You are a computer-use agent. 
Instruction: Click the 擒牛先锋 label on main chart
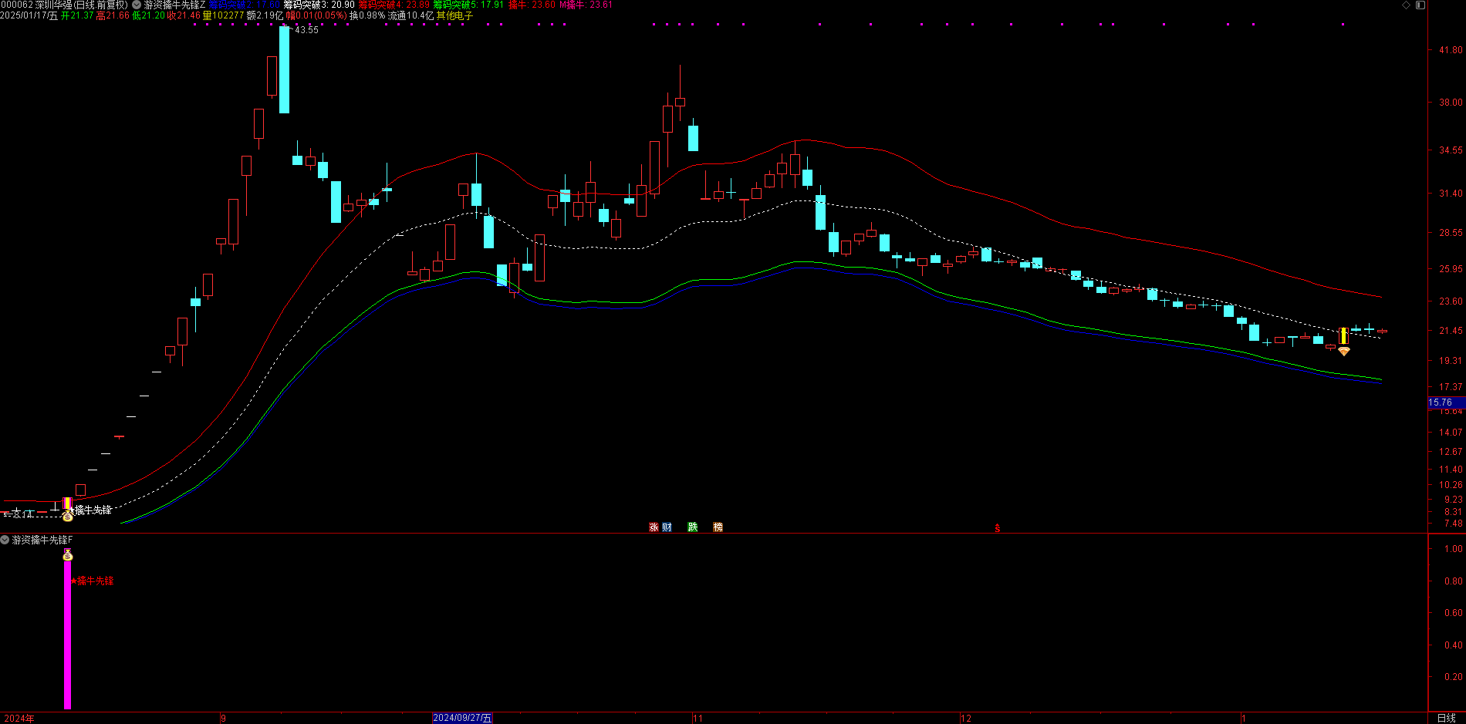[93, 510]
